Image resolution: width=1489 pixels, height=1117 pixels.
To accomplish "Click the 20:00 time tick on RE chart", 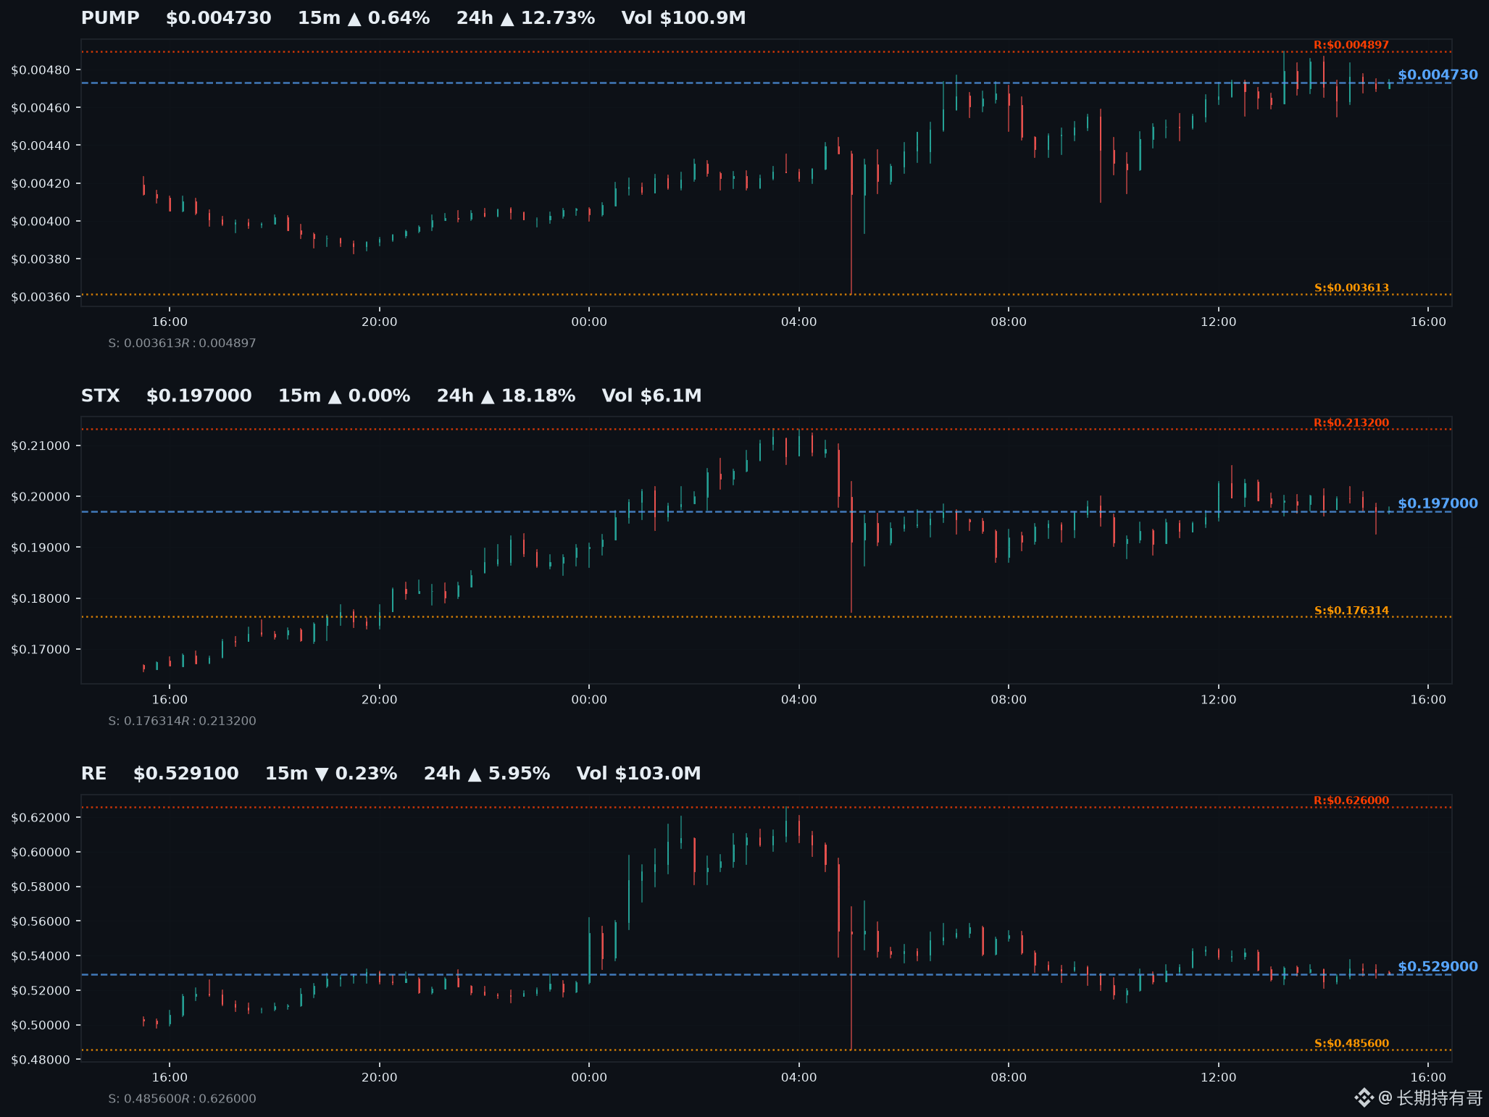I will (x=380, y=1077).
